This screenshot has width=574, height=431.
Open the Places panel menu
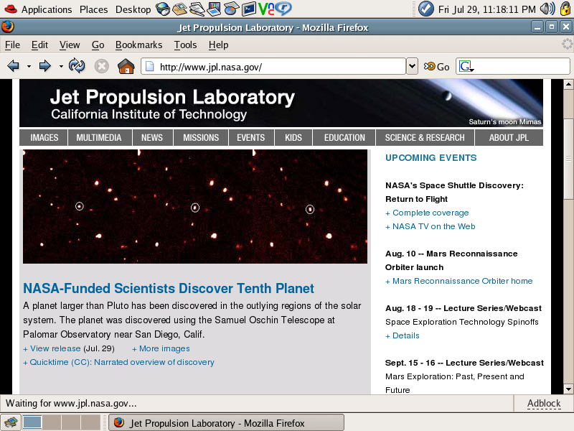[94, 9]
